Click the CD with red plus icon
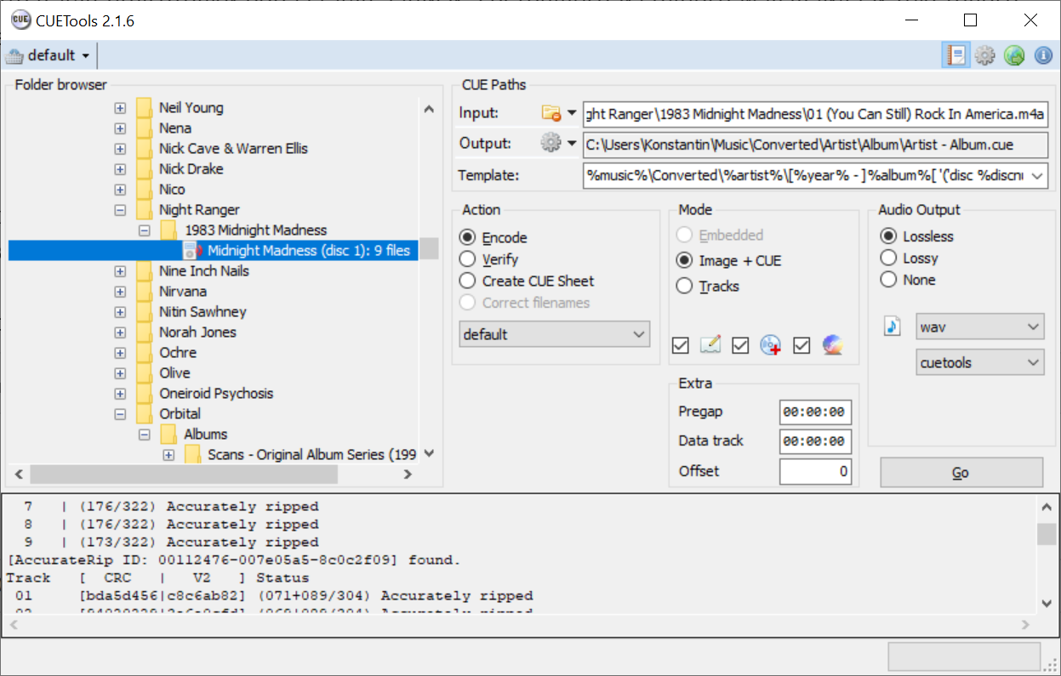1061x676 pixels. (x=771, y=345)
